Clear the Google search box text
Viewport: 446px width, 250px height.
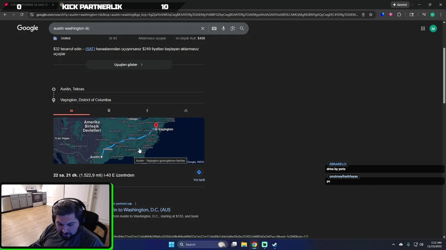203,28
